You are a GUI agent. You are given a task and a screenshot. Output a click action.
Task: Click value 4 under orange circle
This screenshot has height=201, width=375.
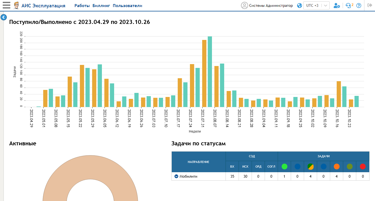(337, 176)
